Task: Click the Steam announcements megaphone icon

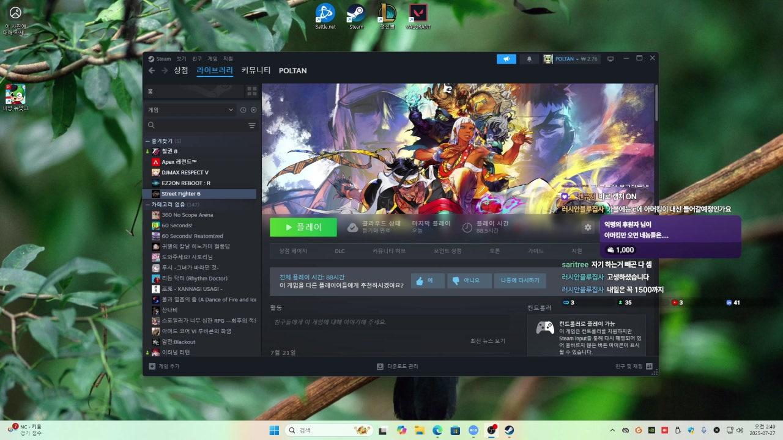Action: coord(506,59)
